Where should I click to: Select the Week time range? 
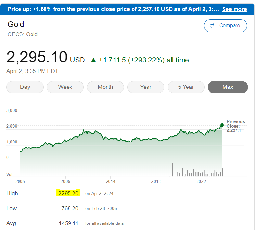(x=65, y=87)
